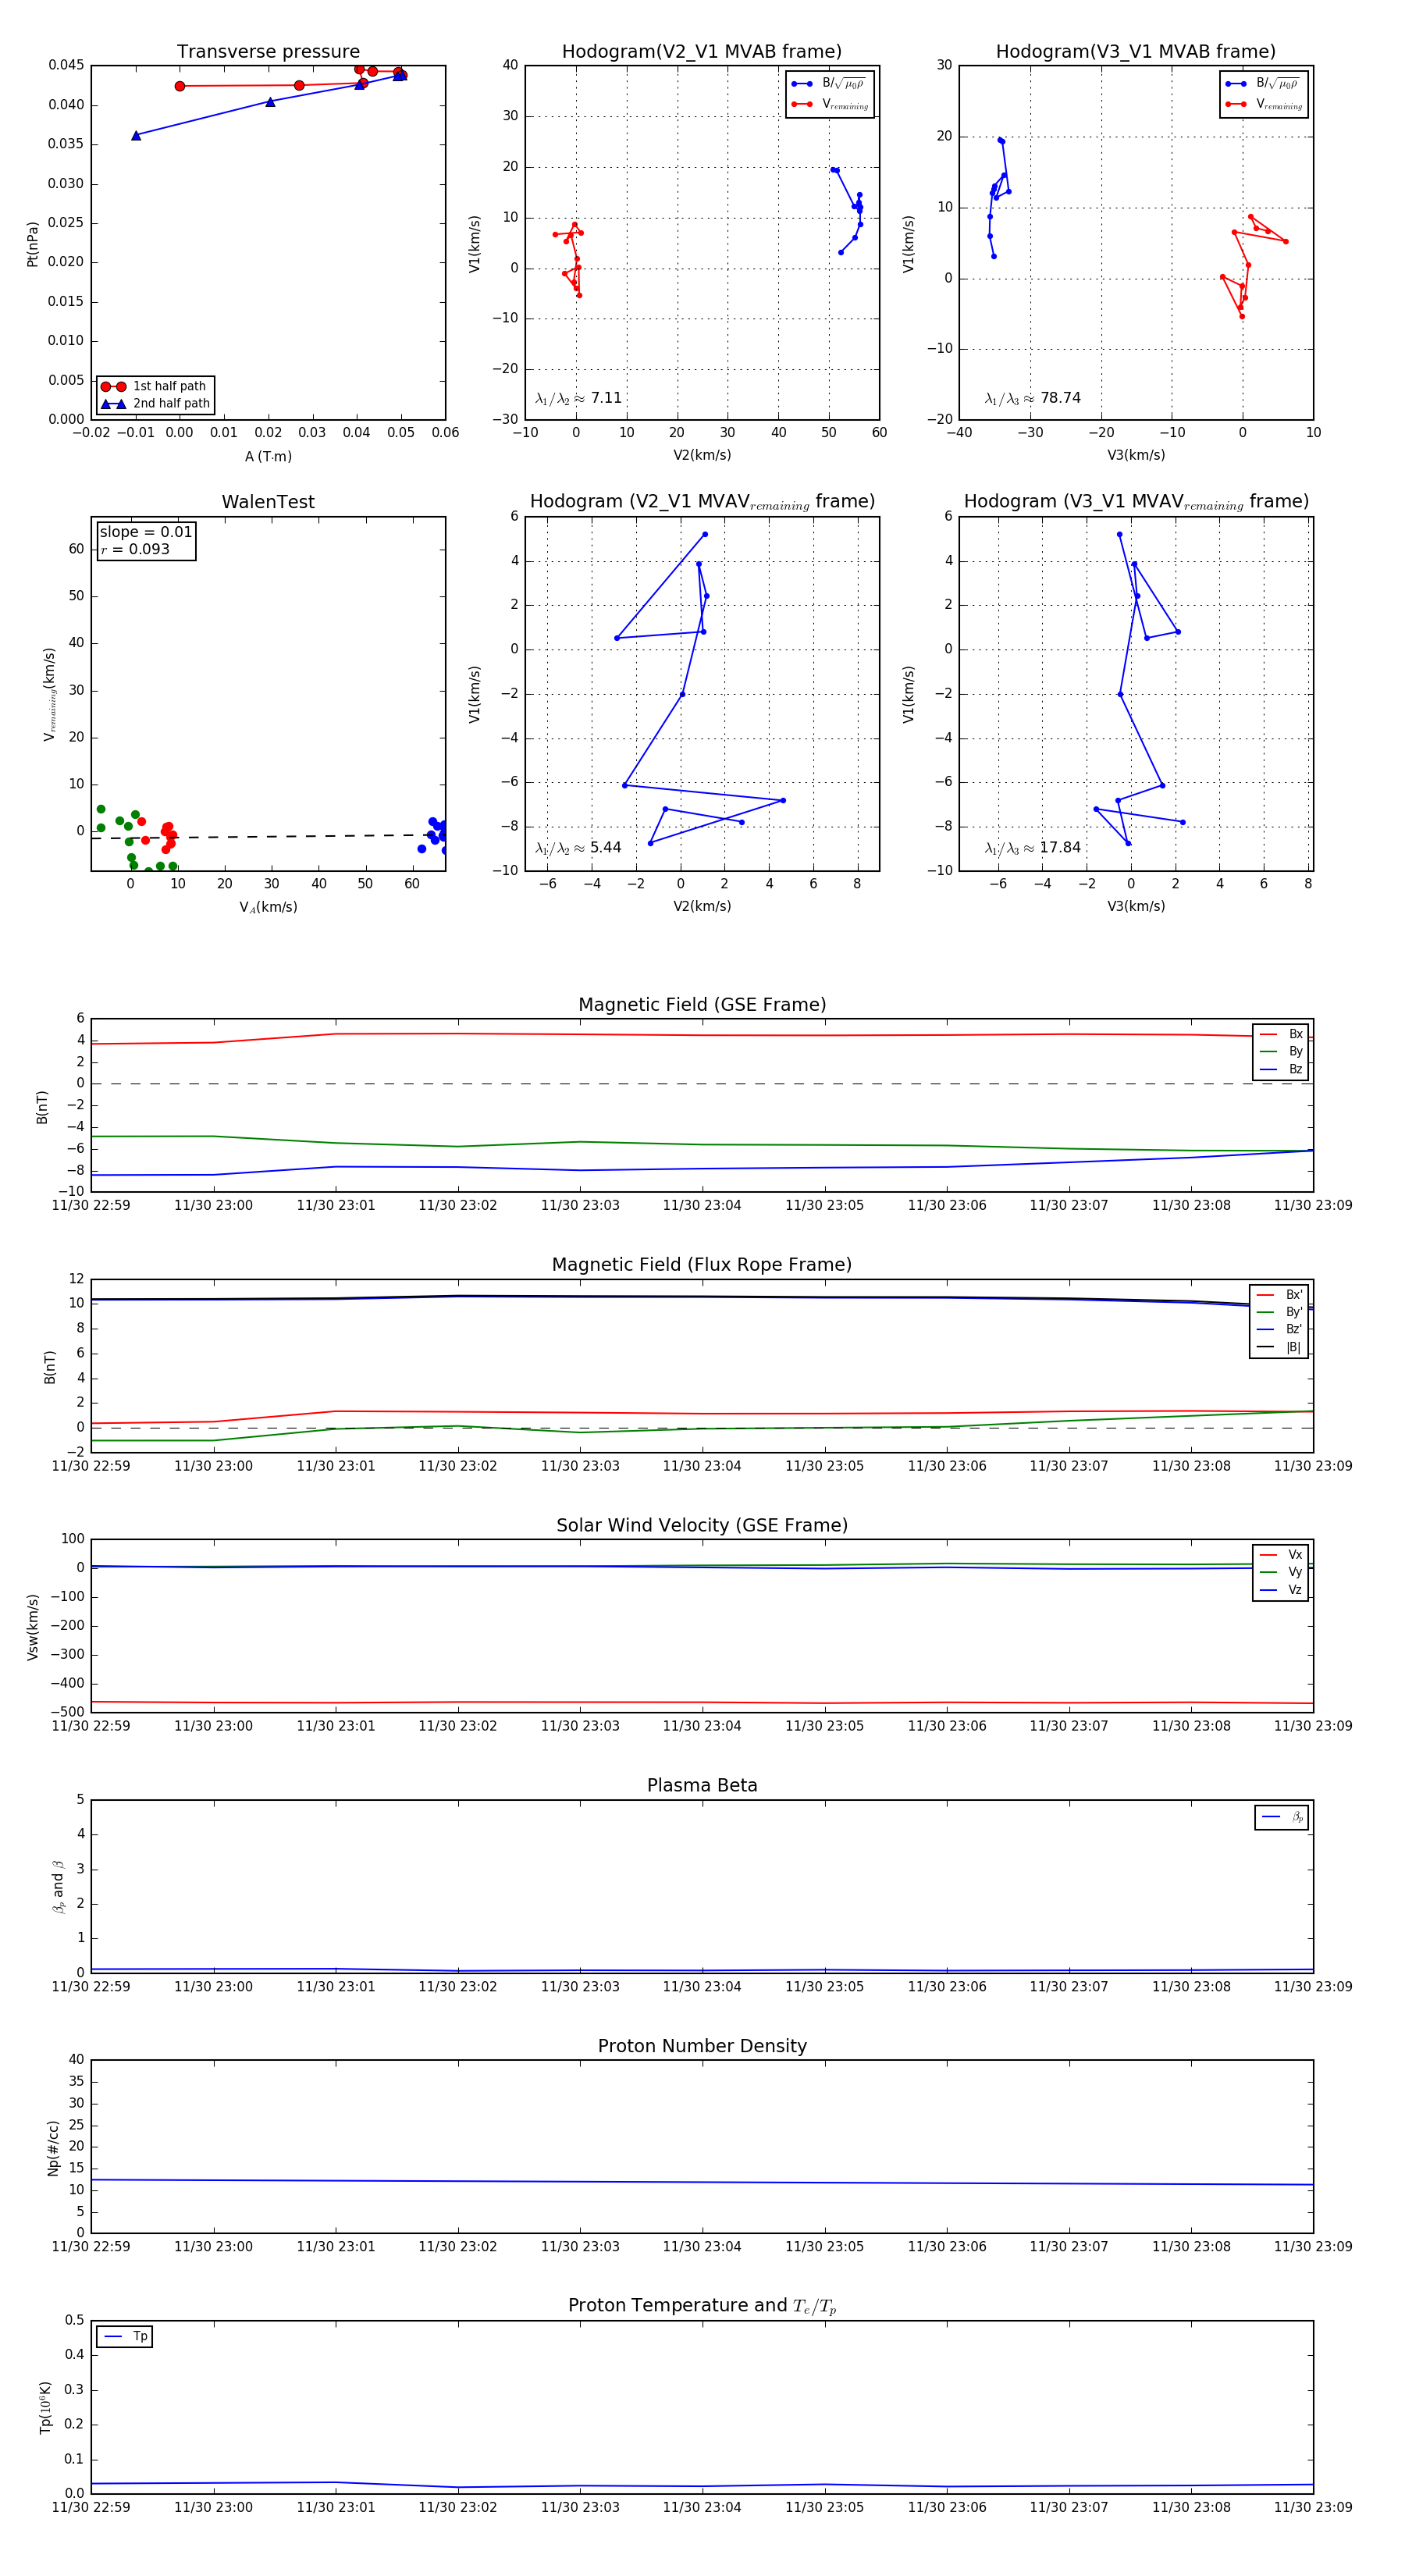The width and height of the screenshot is (1405, 2576).
Task: Click the "V3(km/s)" x-axis label of MVAB hodogram
Action: [1136, 455]
